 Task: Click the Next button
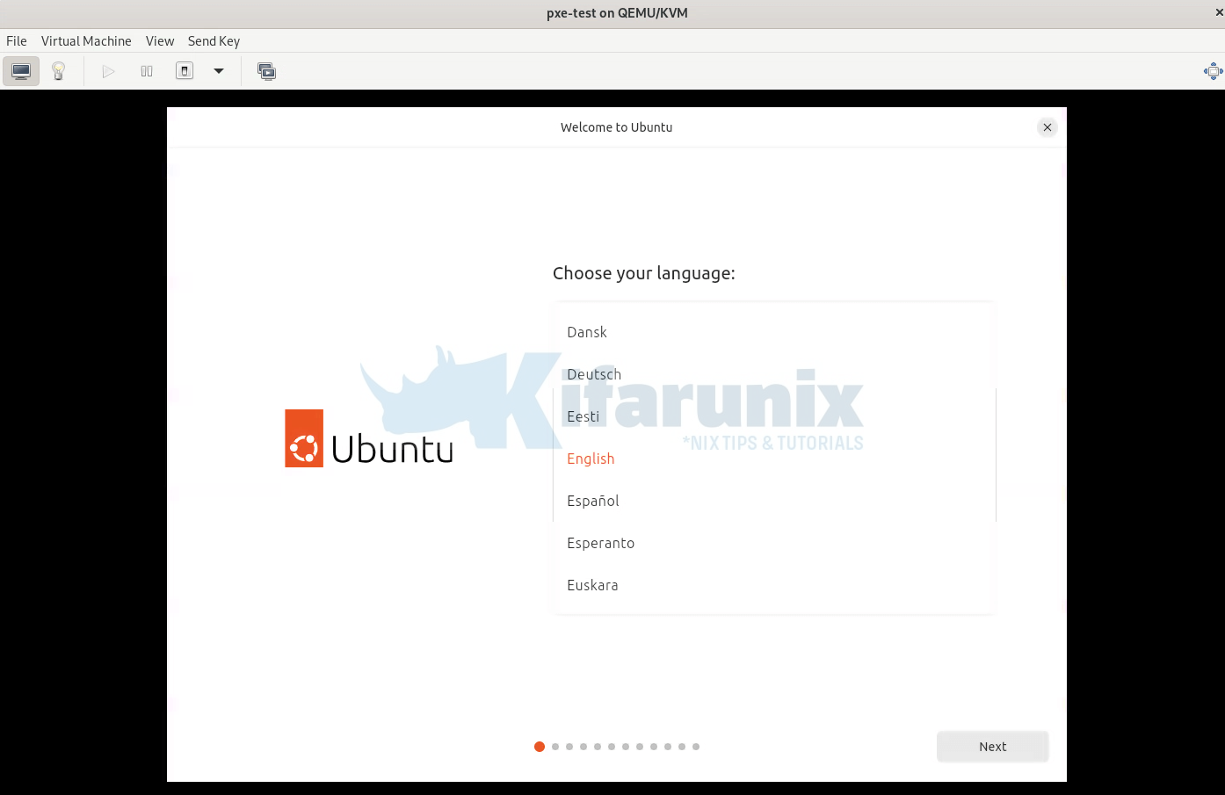(x=993, y=747)
